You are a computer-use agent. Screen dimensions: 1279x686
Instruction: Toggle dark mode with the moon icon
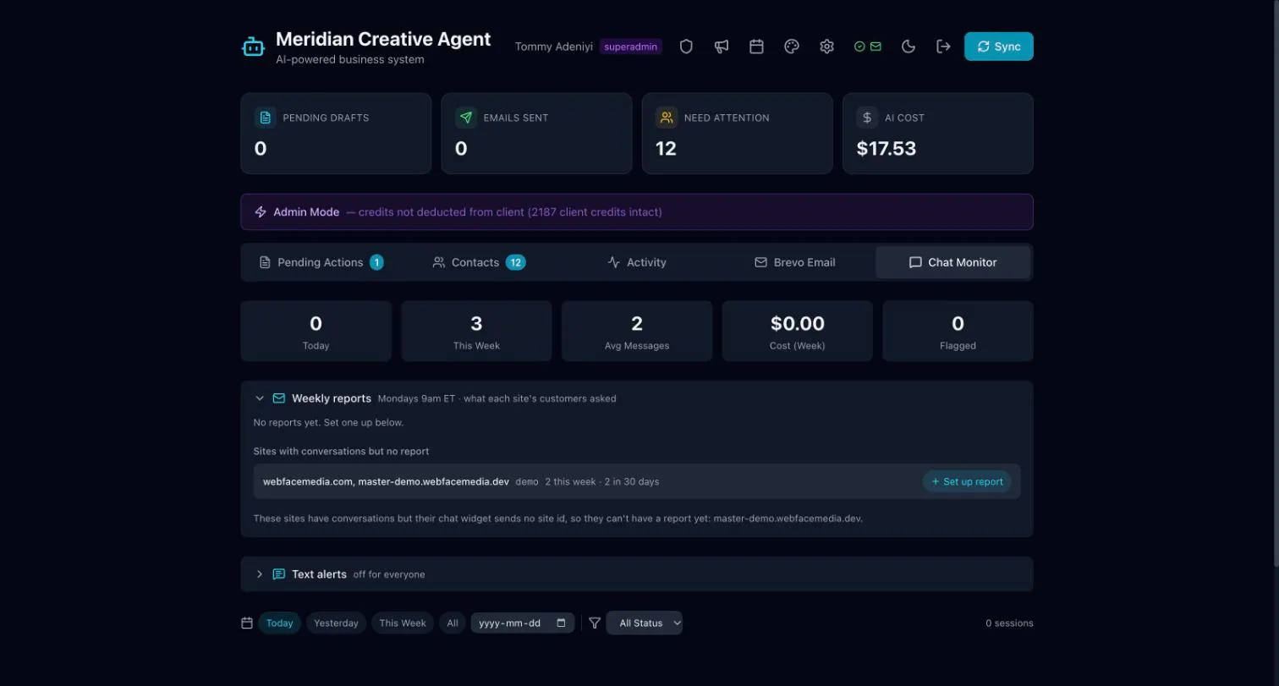coord(908,47)
